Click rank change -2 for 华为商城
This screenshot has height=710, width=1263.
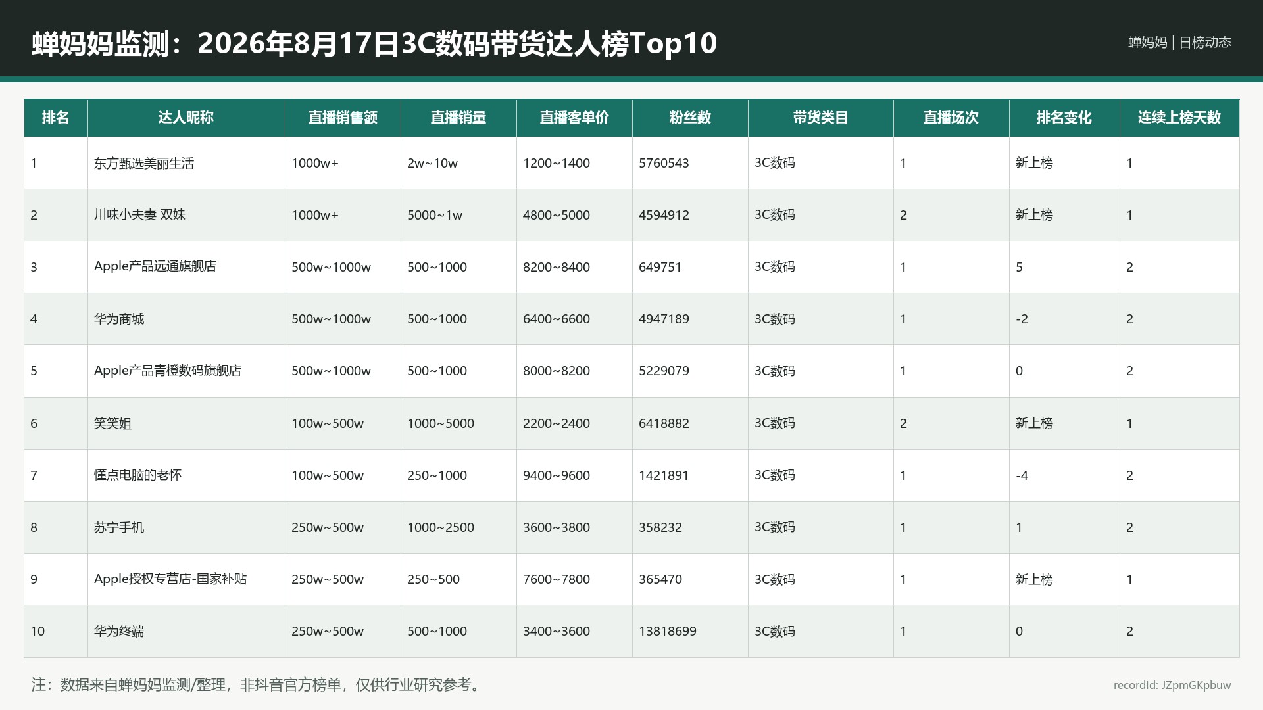(1022, 319)
